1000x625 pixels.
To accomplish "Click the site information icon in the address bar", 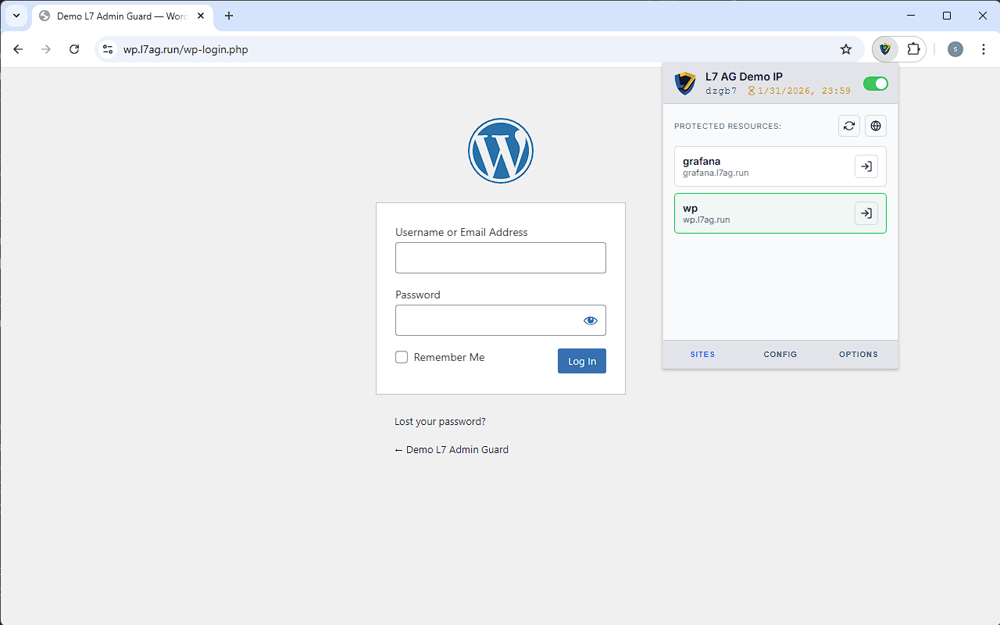I will [x=107, y=48].
